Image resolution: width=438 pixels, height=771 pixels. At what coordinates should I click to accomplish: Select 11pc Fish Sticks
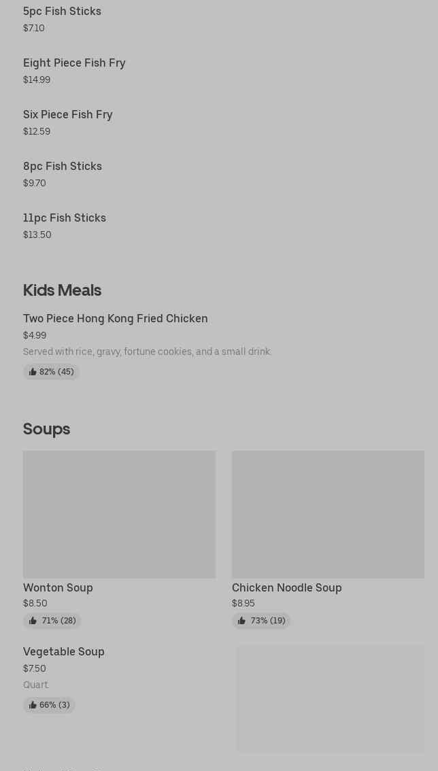pyautogui.click(x=65, y=218)
